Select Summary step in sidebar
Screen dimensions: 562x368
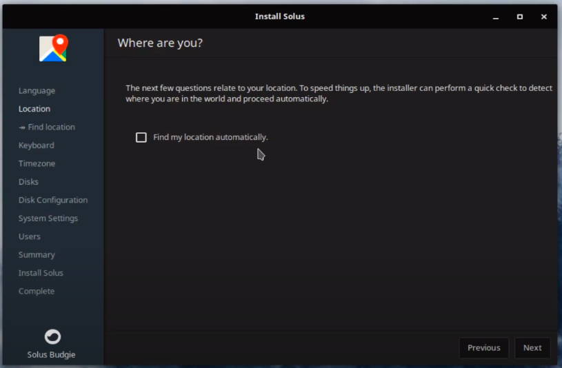37,255
